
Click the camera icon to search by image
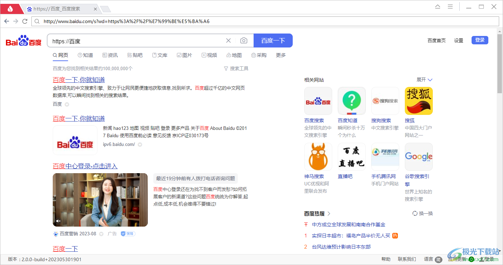click(x=243, y=41)
